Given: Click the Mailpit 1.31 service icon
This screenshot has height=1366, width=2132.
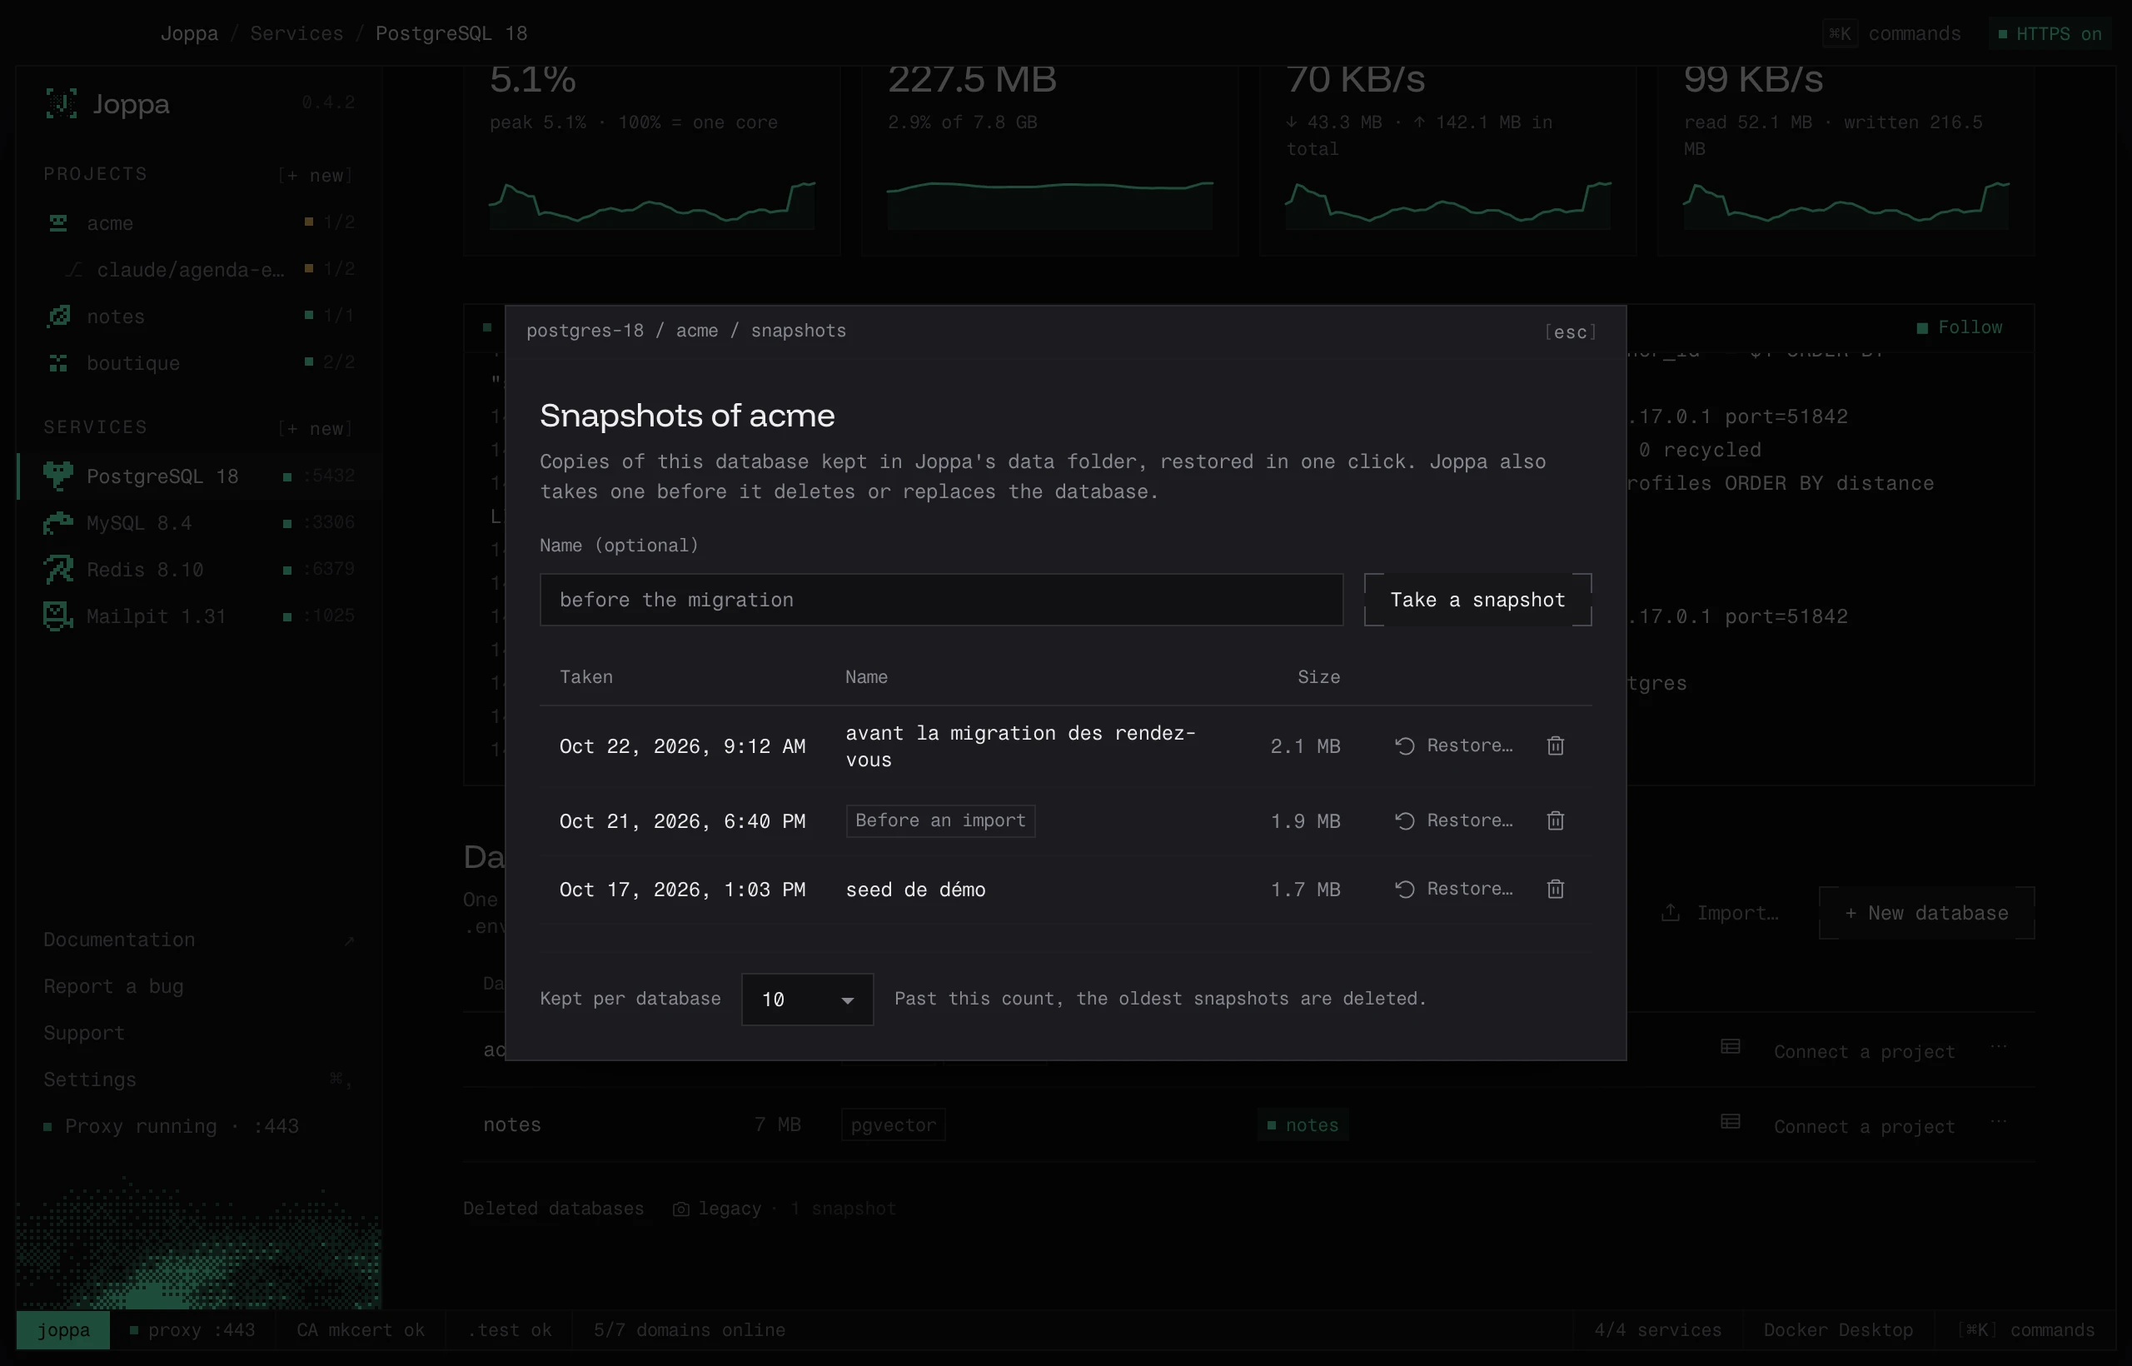Looking at the screenshot, I should coord(58,616).
